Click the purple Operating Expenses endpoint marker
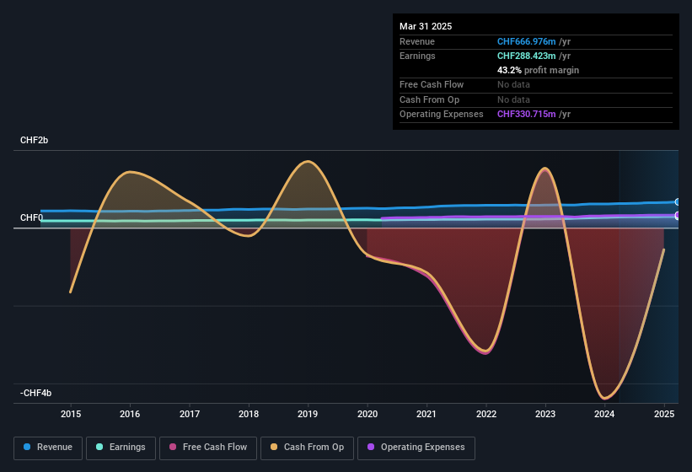The height and width of the screenshot is (472, 692). [x=678, y=216]
